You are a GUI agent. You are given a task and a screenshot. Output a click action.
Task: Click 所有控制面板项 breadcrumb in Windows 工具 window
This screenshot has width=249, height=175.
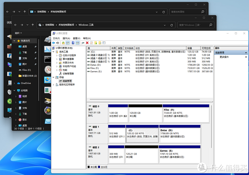coord(66,25)
